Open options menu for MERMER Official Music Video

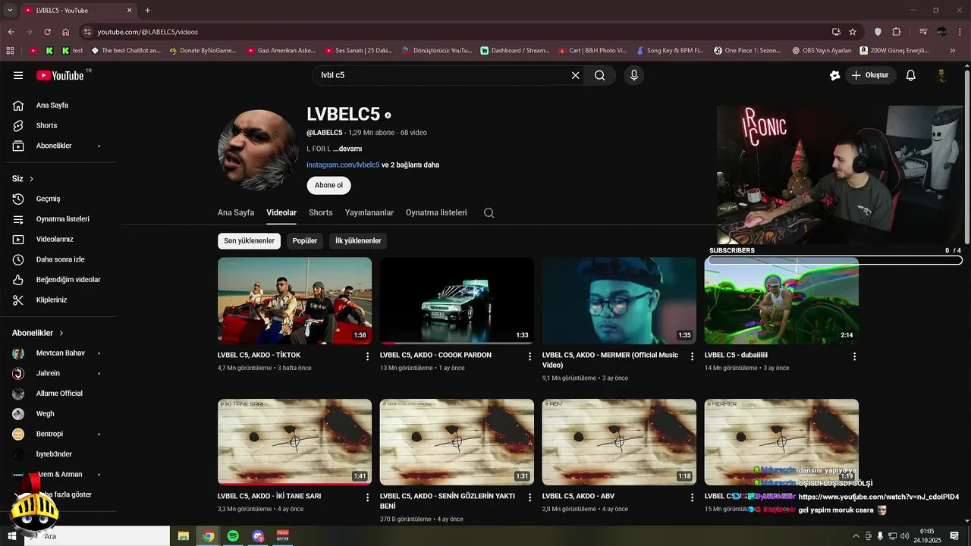(692, 356)
